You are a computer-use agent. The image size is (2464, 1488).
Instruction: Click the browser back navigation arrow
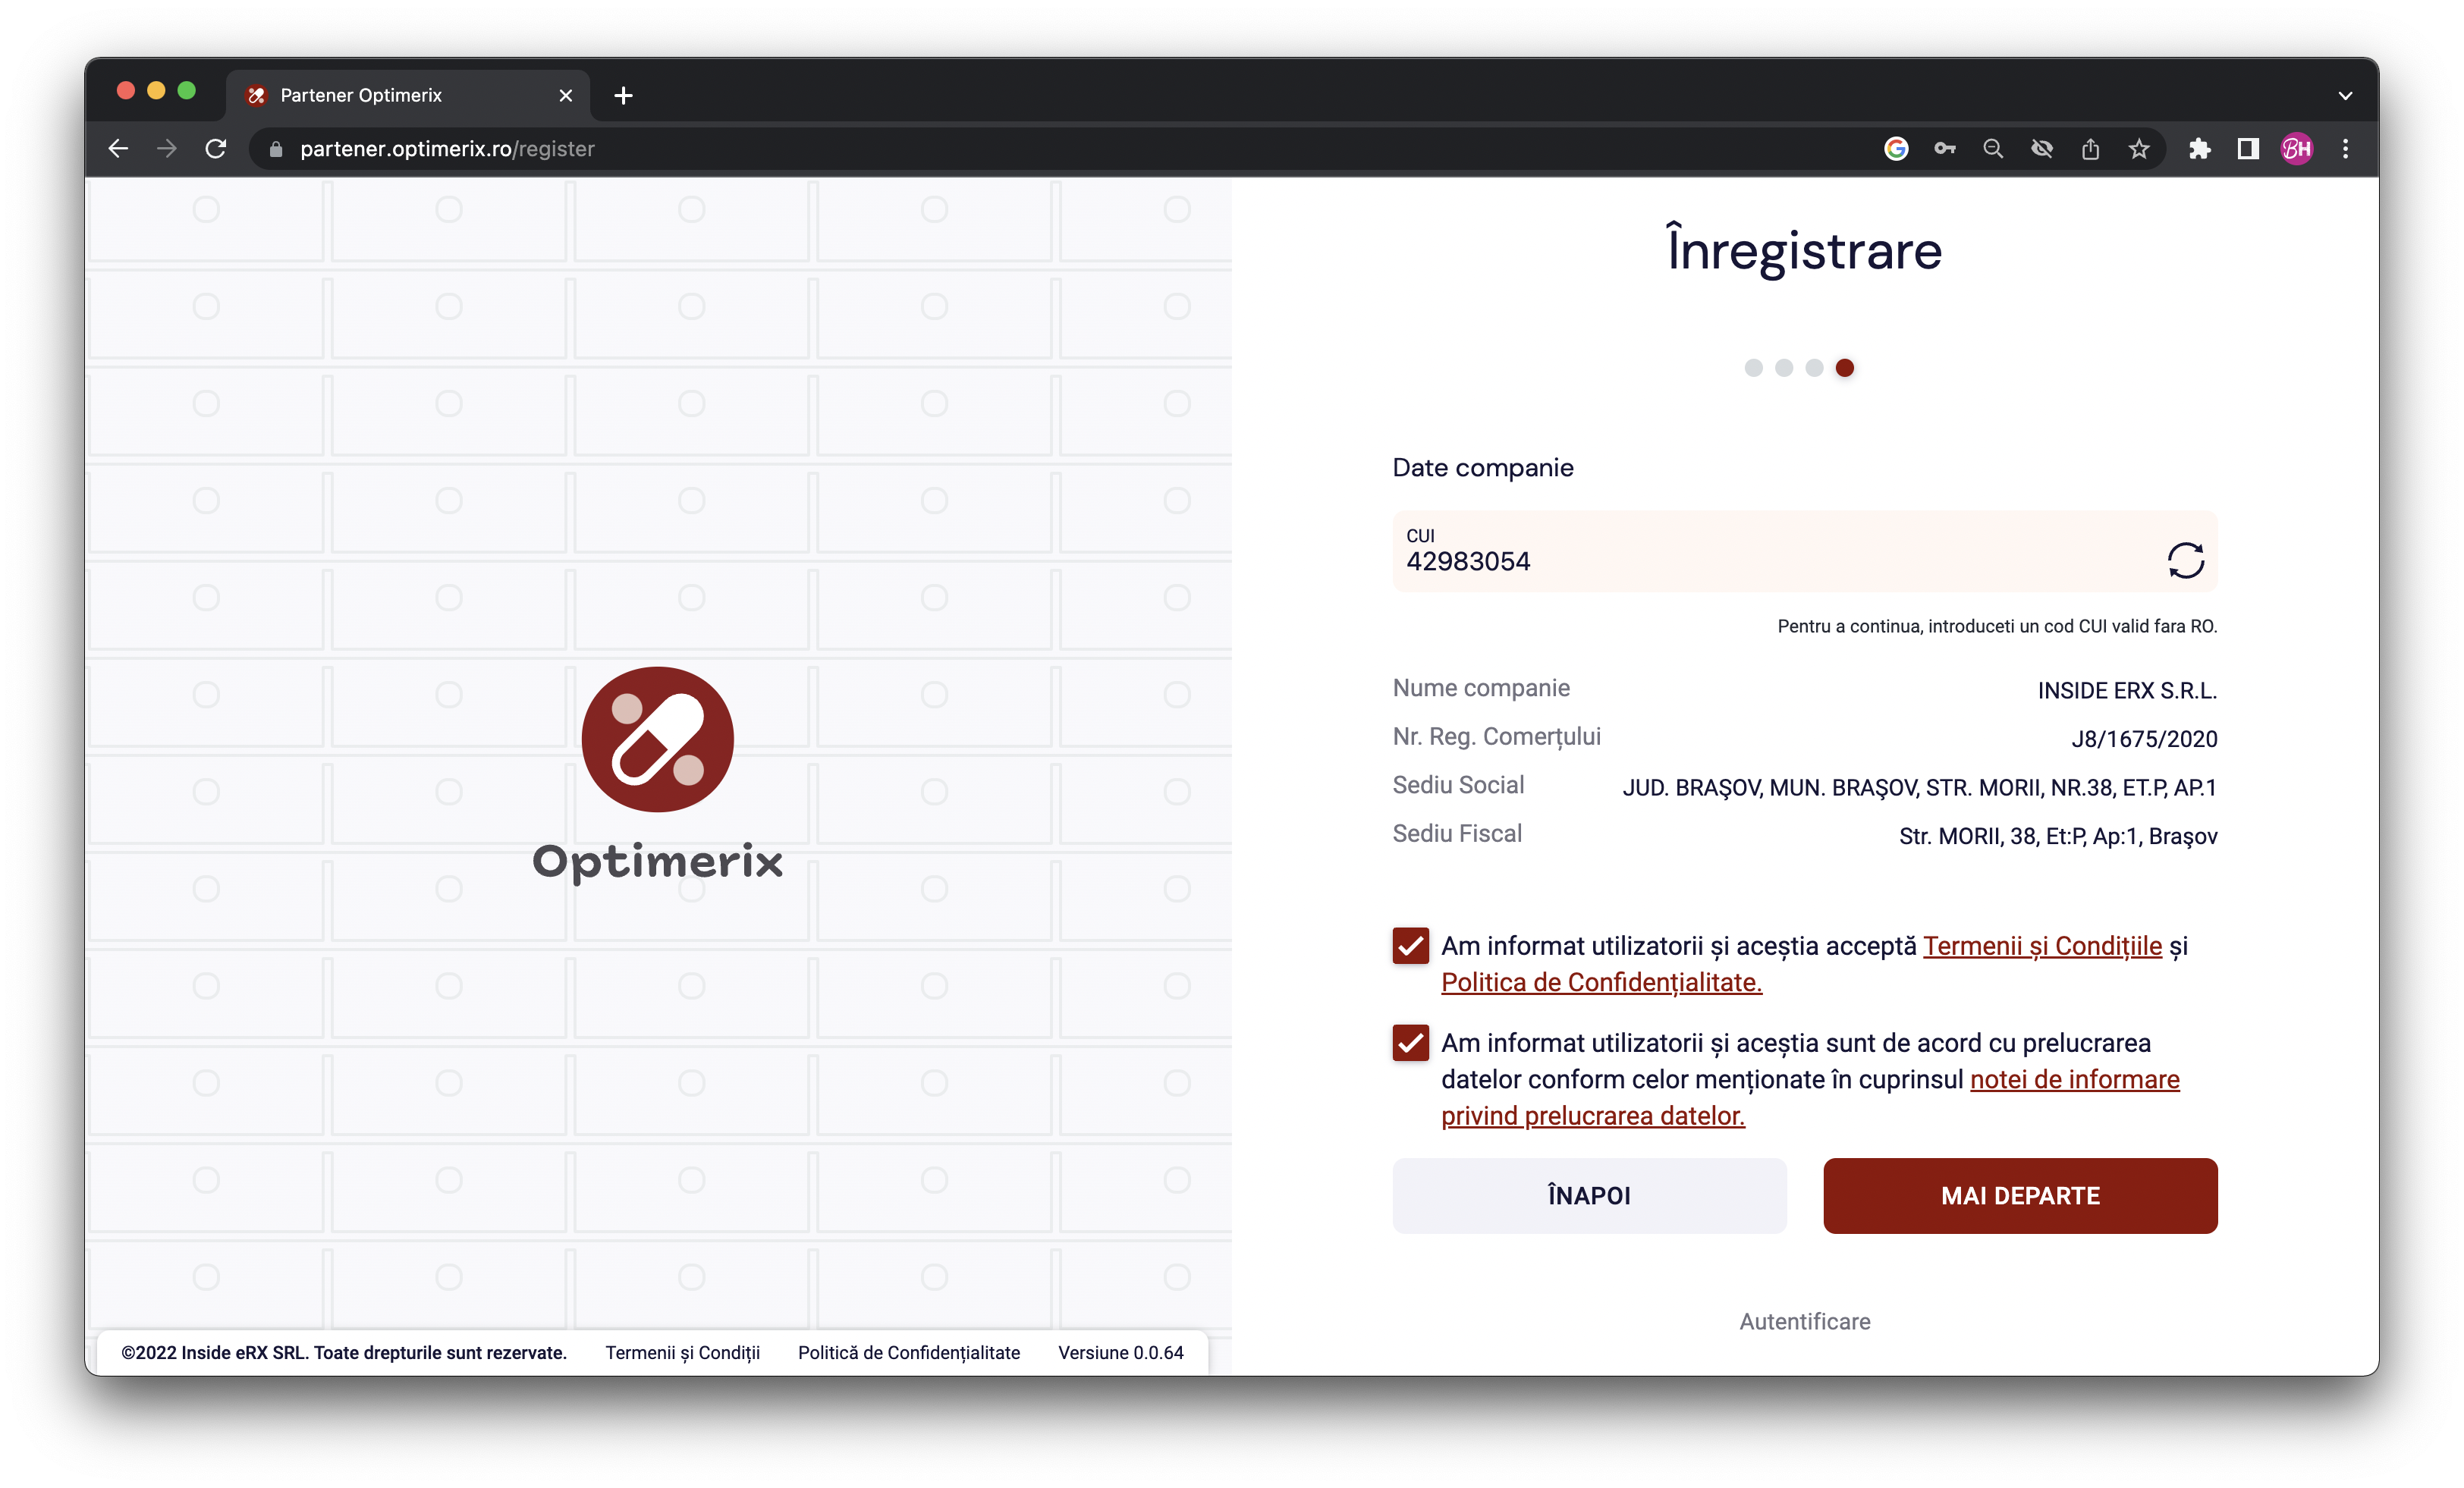pos(118,148)
